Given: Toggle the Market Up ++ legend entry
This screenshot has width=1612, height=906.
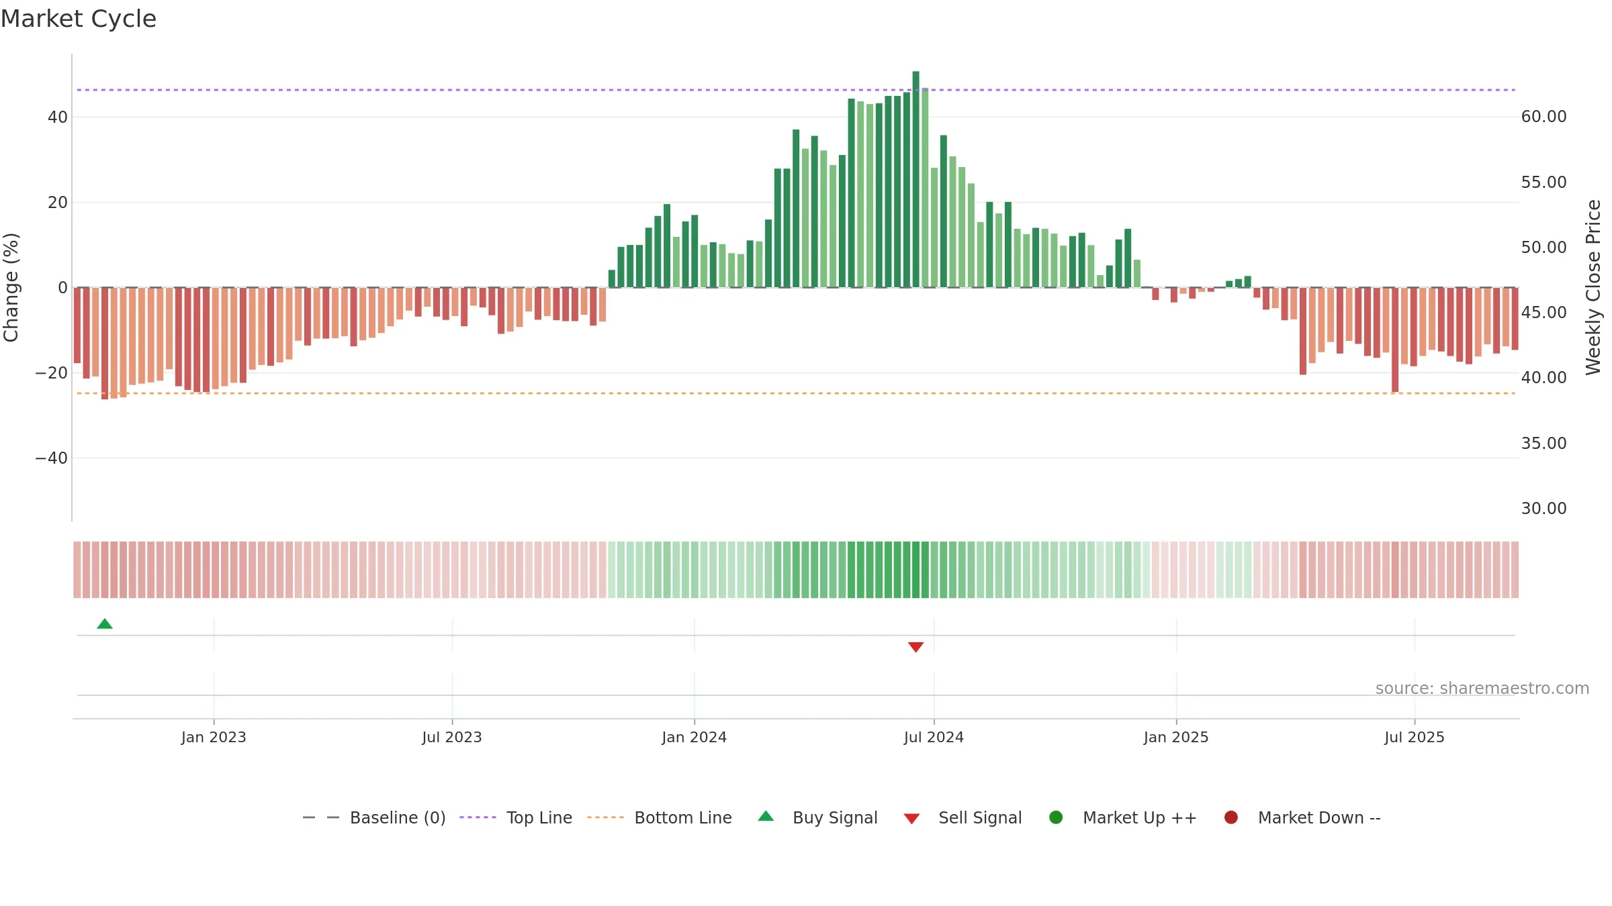Looking at the screenshot, I should (1122, 817).
